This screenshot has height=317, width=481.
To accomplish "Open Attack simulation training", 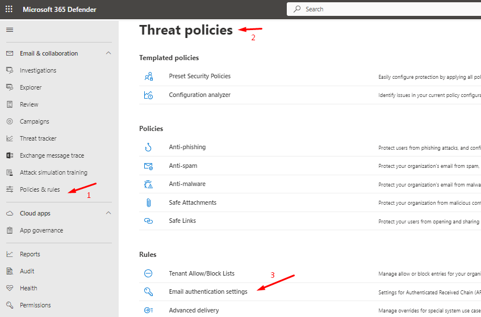I will click(53, 172).
